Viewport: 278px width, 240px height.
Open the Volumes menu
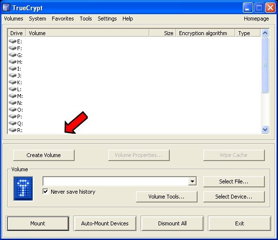(x=14, y=19)
